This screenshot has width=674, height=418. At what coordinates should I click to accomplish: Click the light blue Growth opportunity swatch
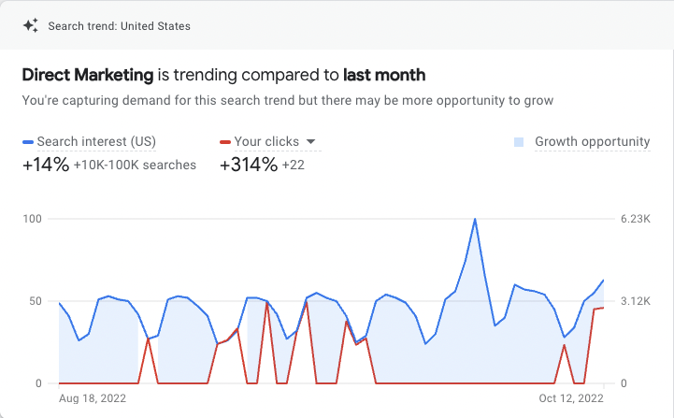tap(519, 142)
